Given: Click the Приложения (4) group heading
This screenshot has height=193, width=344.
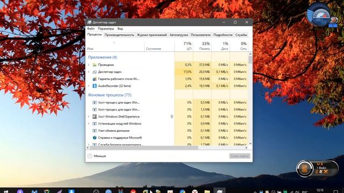Looking at the screenshot, I should coord(103,57).
